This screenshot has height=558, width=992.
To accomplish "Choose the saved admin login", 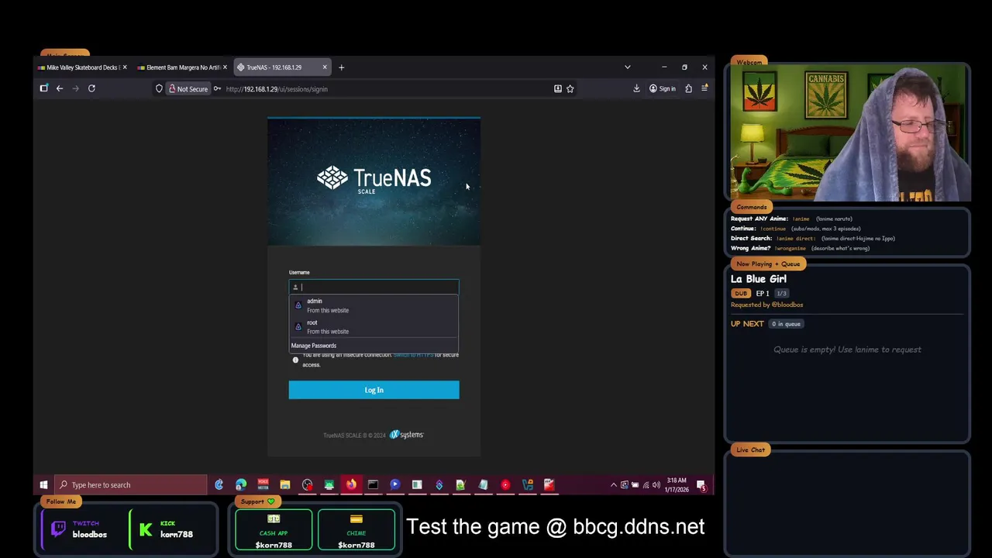I will point(374,305).
